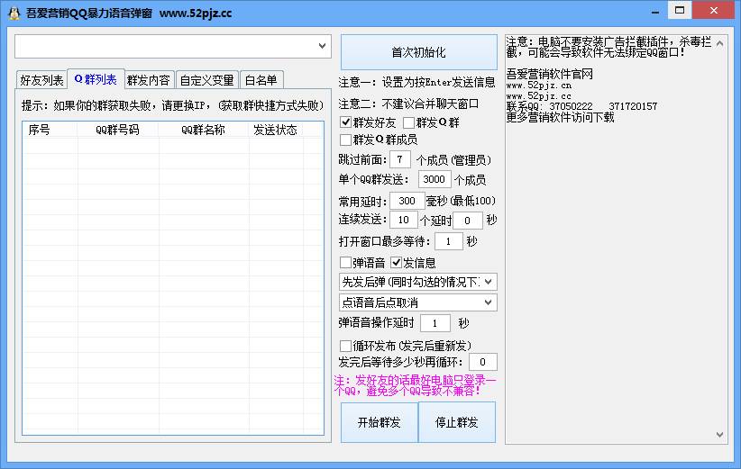Click the QQ群号码 column header
The width and height of the screenshot is (741, 469).
[118, 130]
